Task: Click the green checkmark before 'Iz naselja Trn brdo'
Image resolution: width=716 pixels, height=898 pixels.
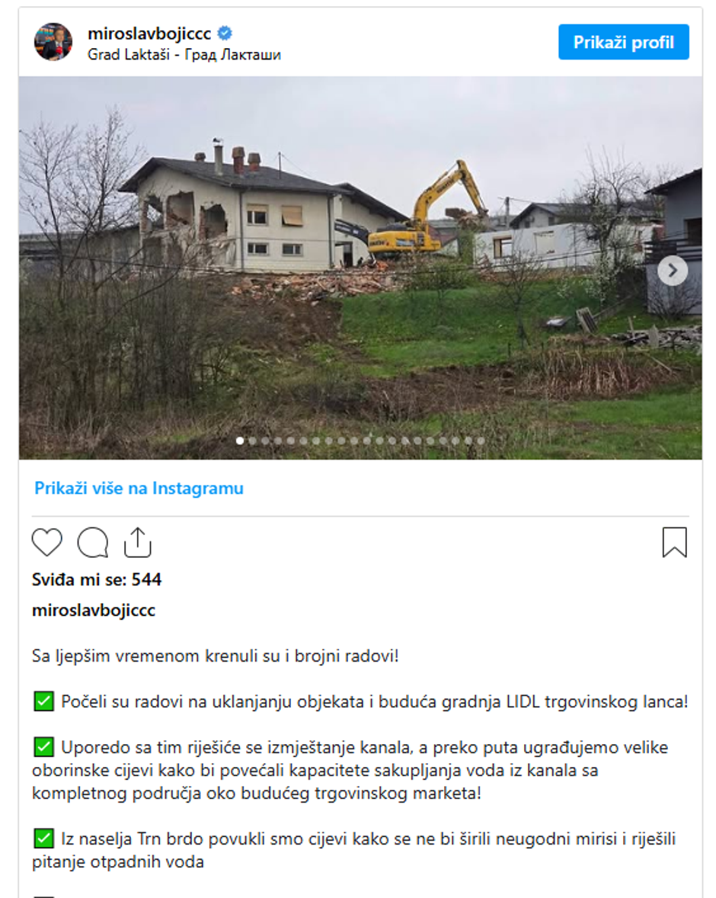Action: (44, 839)
